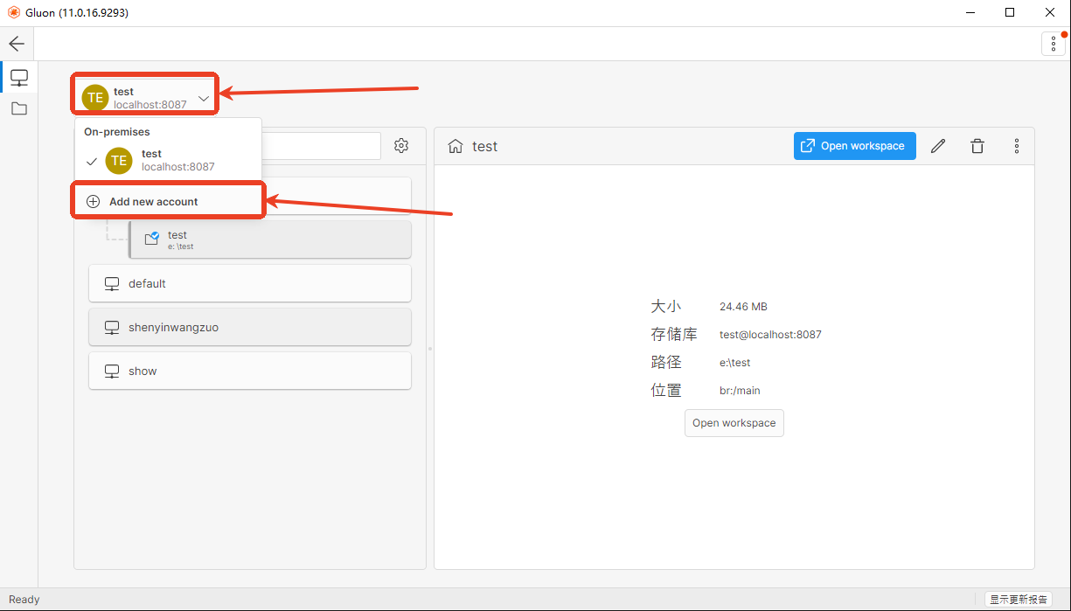
Task: Click 显示更新报告 in the status bar
Action: pyautogui.click(x=1019, y=600)
